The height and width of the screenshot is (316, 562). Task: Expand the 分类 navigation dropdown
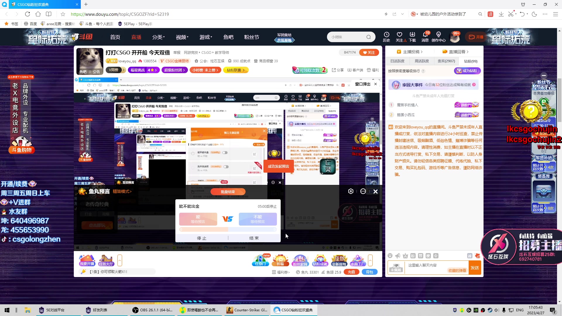click(x=158, y=37)
